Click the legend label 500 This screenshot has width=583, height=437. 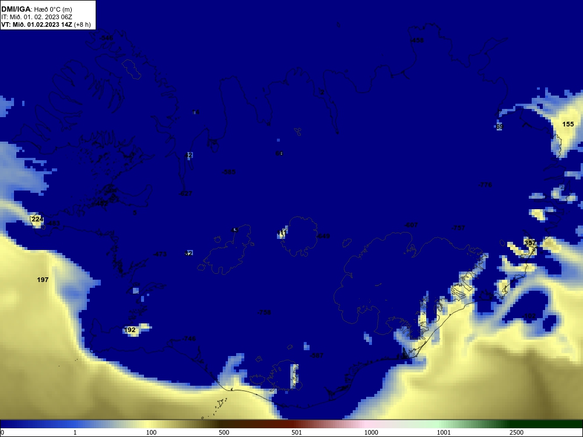[224, 432]
